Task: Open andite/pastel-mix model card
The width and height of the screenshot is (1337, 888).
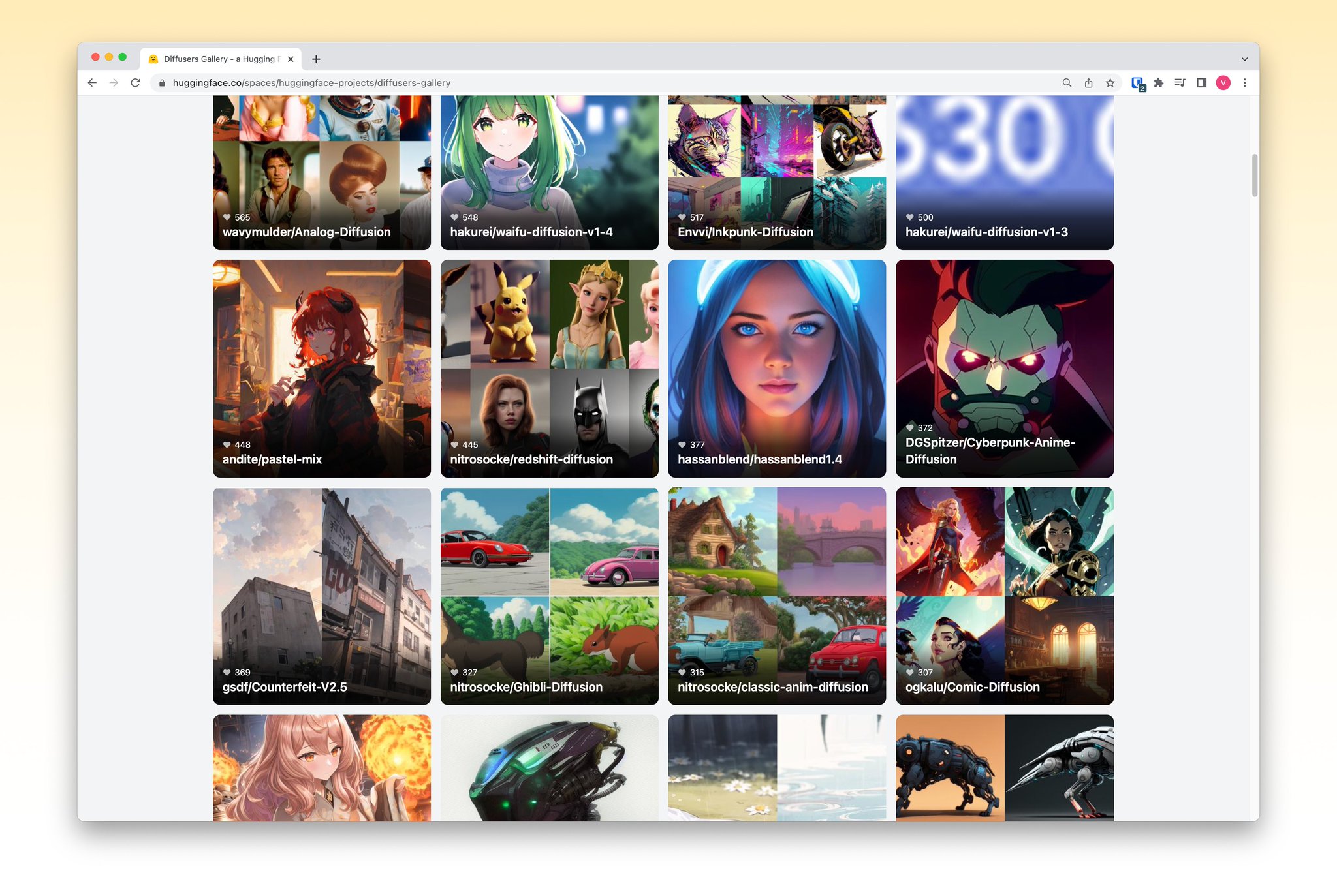Action: click(x=321, y=369)
